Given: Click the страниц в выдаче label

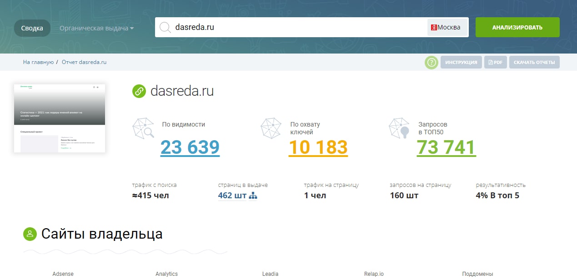Looking at the screenshot, I should coord(243,185).
